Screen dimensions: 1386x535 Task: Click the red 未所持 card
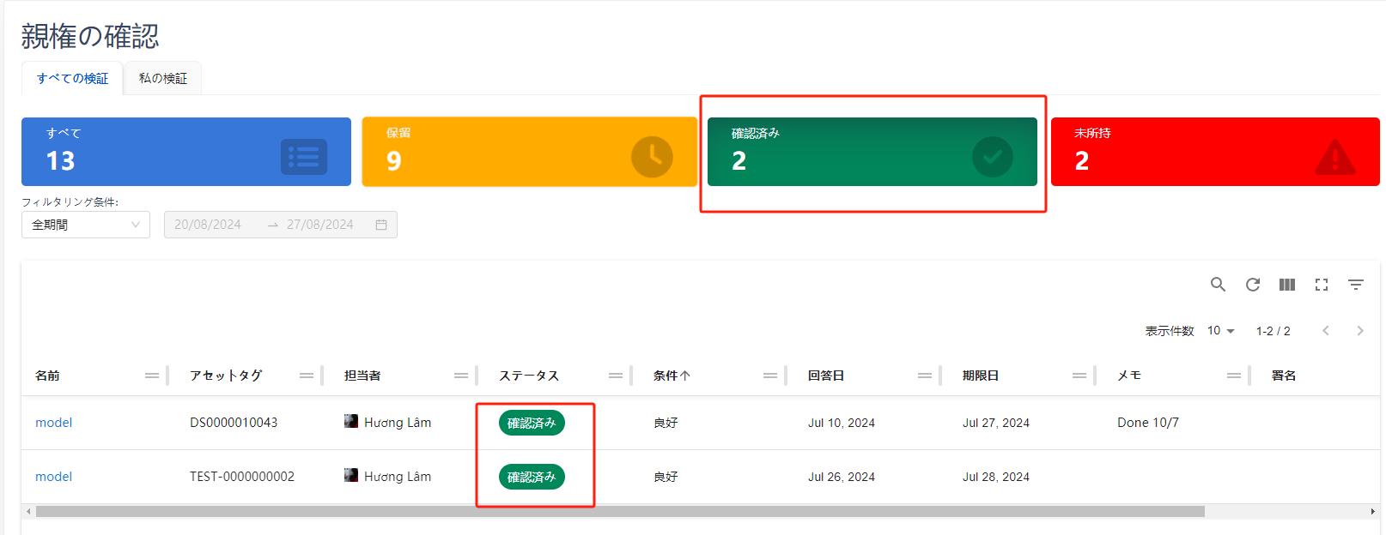pos(1214,152)
